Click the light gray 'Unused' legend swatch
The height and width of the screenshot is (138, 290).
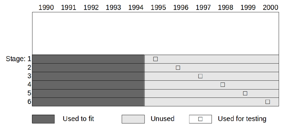tap(133, 119)
